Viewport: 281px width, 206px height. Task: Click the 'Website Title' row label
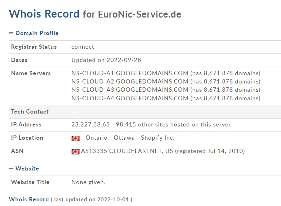point(30,182)
